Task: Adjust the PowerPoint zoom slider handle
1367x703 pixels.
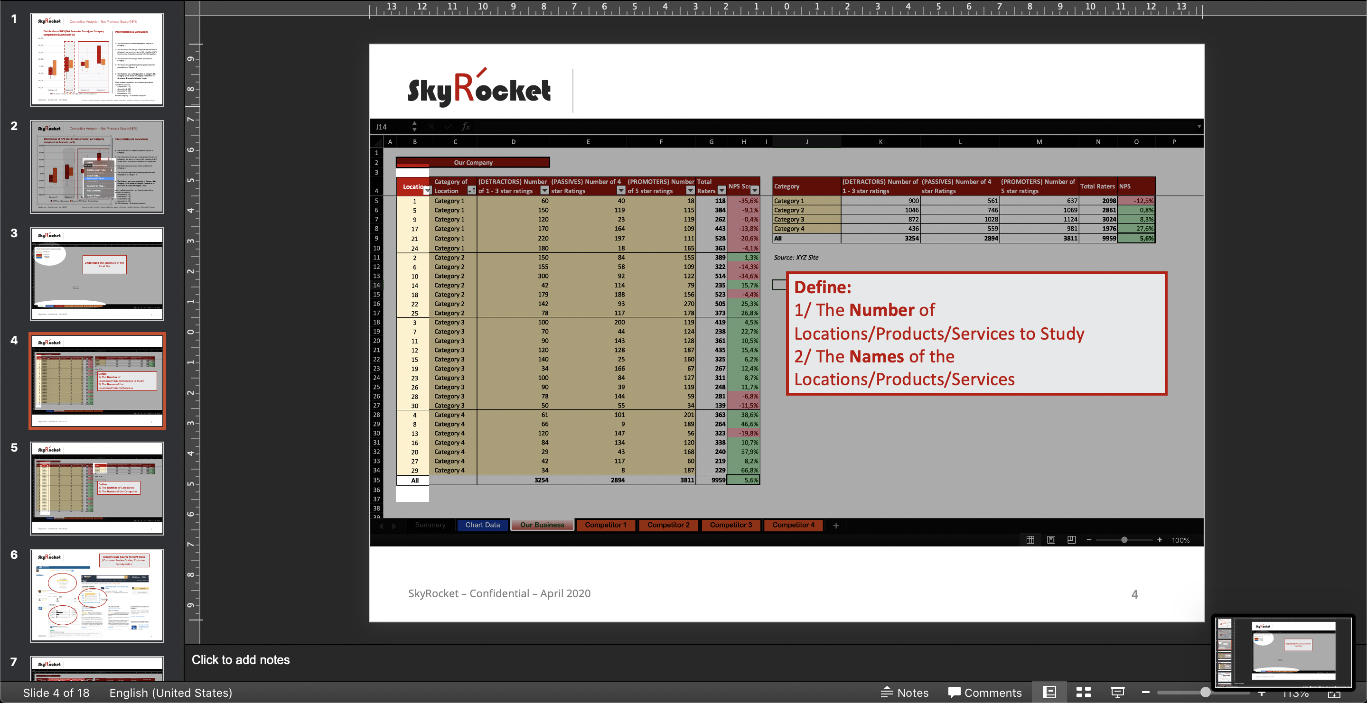Action: click(x=1205, y=693)
